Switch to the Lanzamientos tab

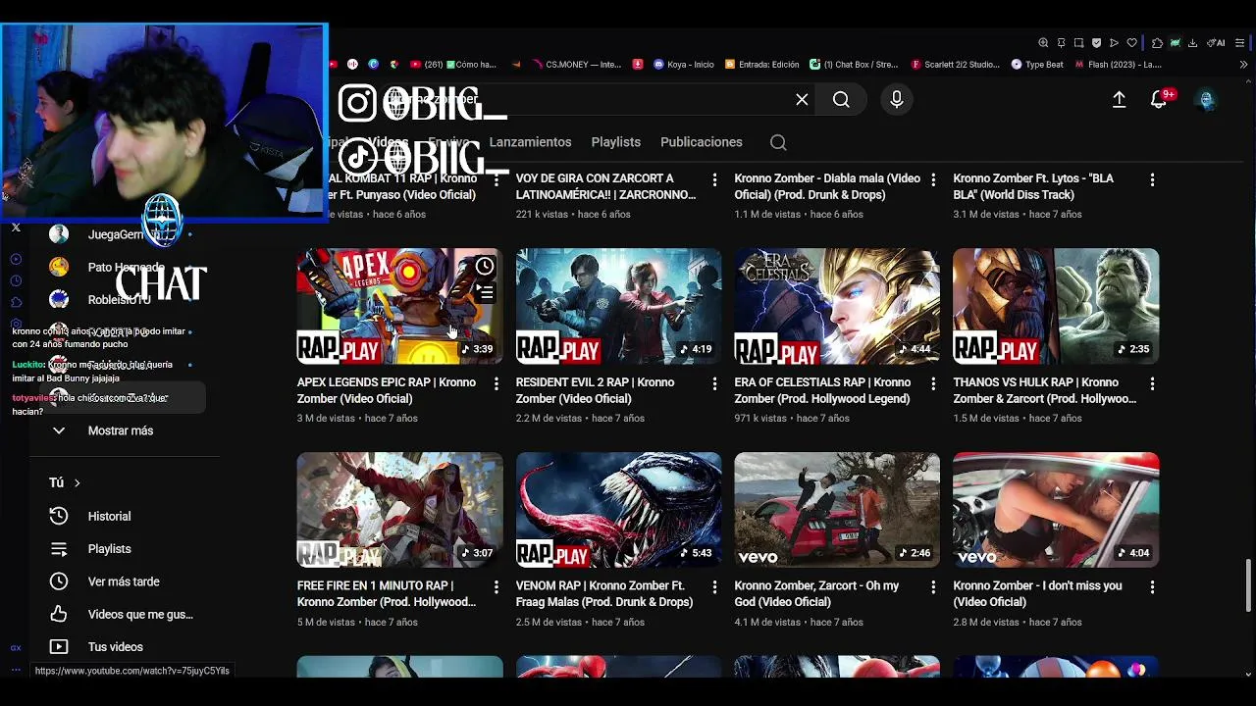pyautogui.click(x=530, y=142)
